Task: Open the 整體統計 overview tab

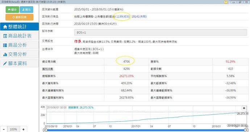Action: 19,27
